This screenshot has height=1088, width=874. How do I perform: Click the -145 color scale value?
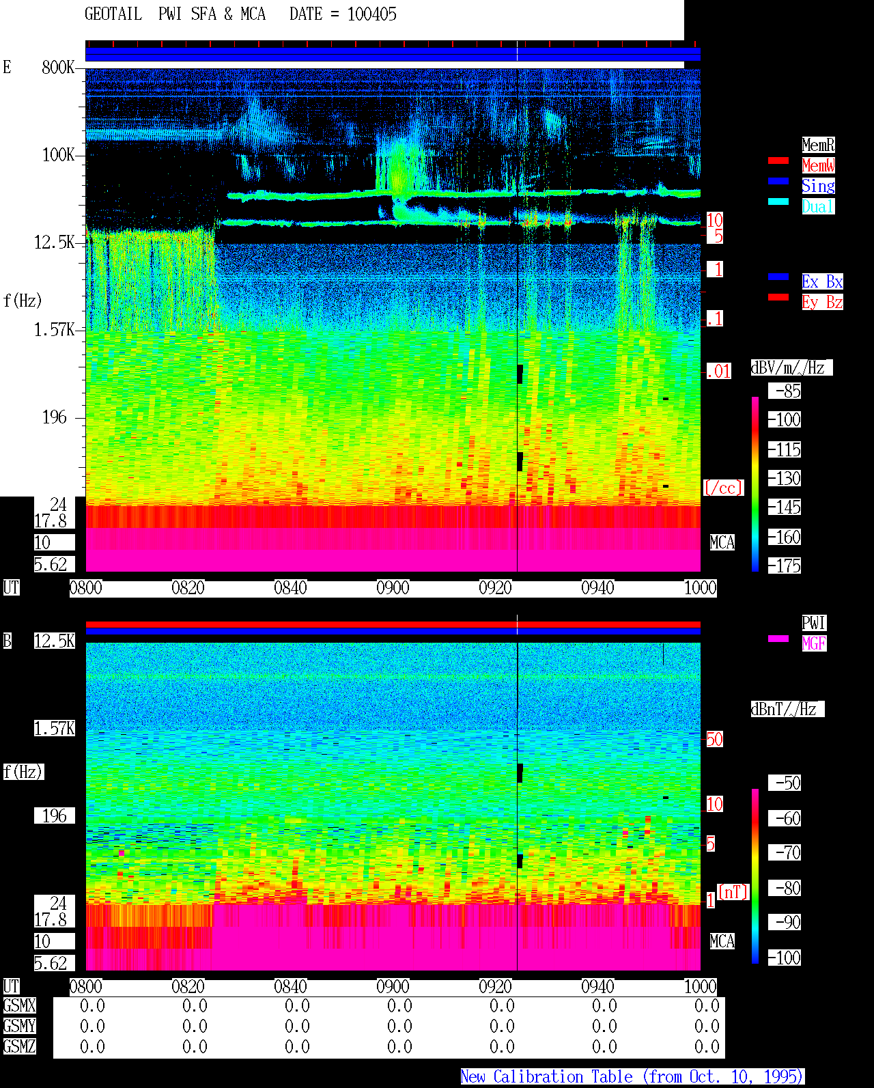[785, 507]
